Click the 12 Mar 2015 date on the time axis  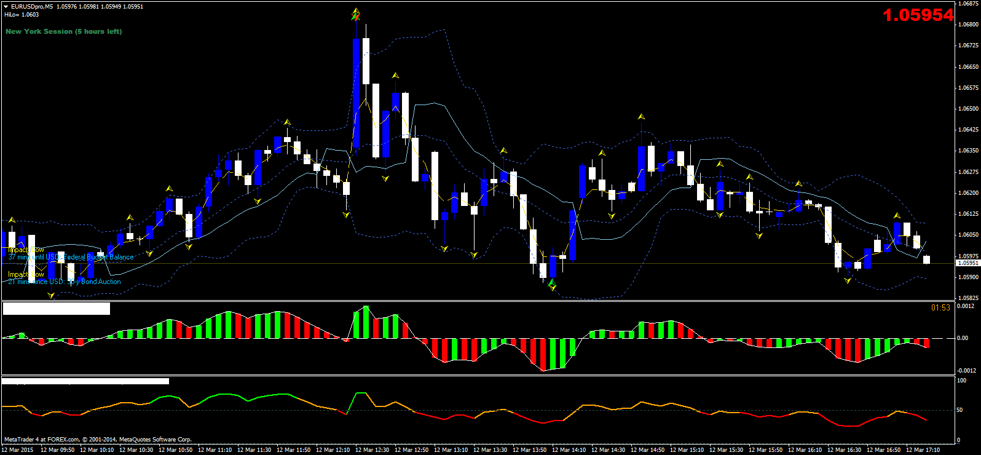click(x=18, y=450)
